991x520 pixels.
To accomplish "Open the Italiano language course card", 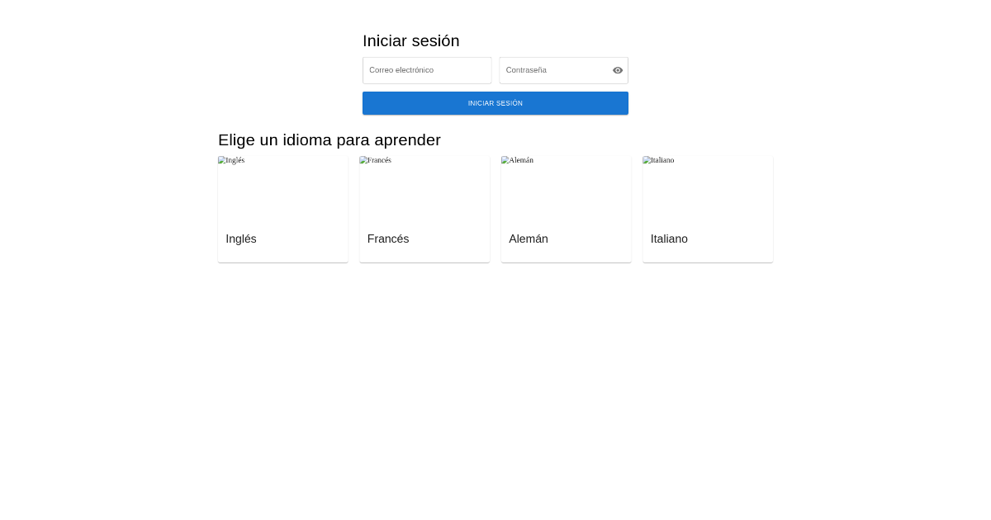I will 707,208.
